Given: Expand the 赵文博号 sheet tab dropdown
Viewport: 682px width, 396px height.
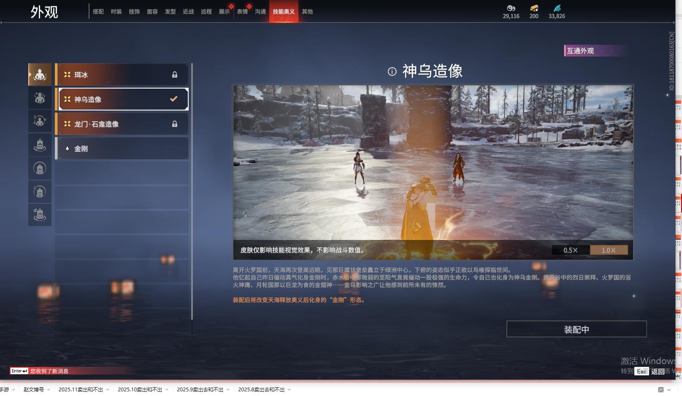Looking at the screenshot, I should click(x=49, y=390).
